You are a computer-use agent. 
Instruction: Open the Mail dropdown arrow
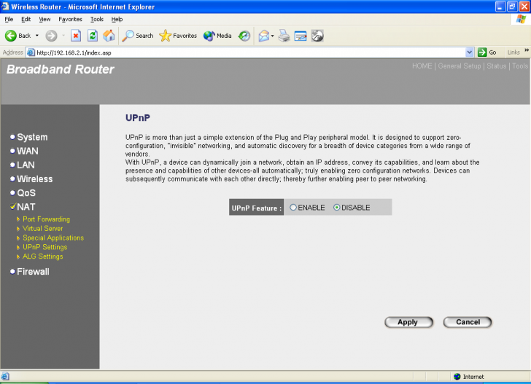[272, 36]
